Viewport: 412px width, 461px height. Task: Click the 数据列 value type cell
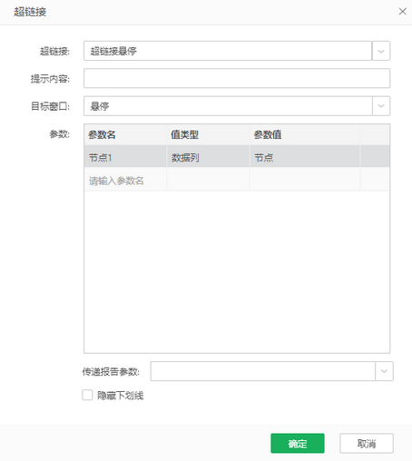(x=208, y=156)
